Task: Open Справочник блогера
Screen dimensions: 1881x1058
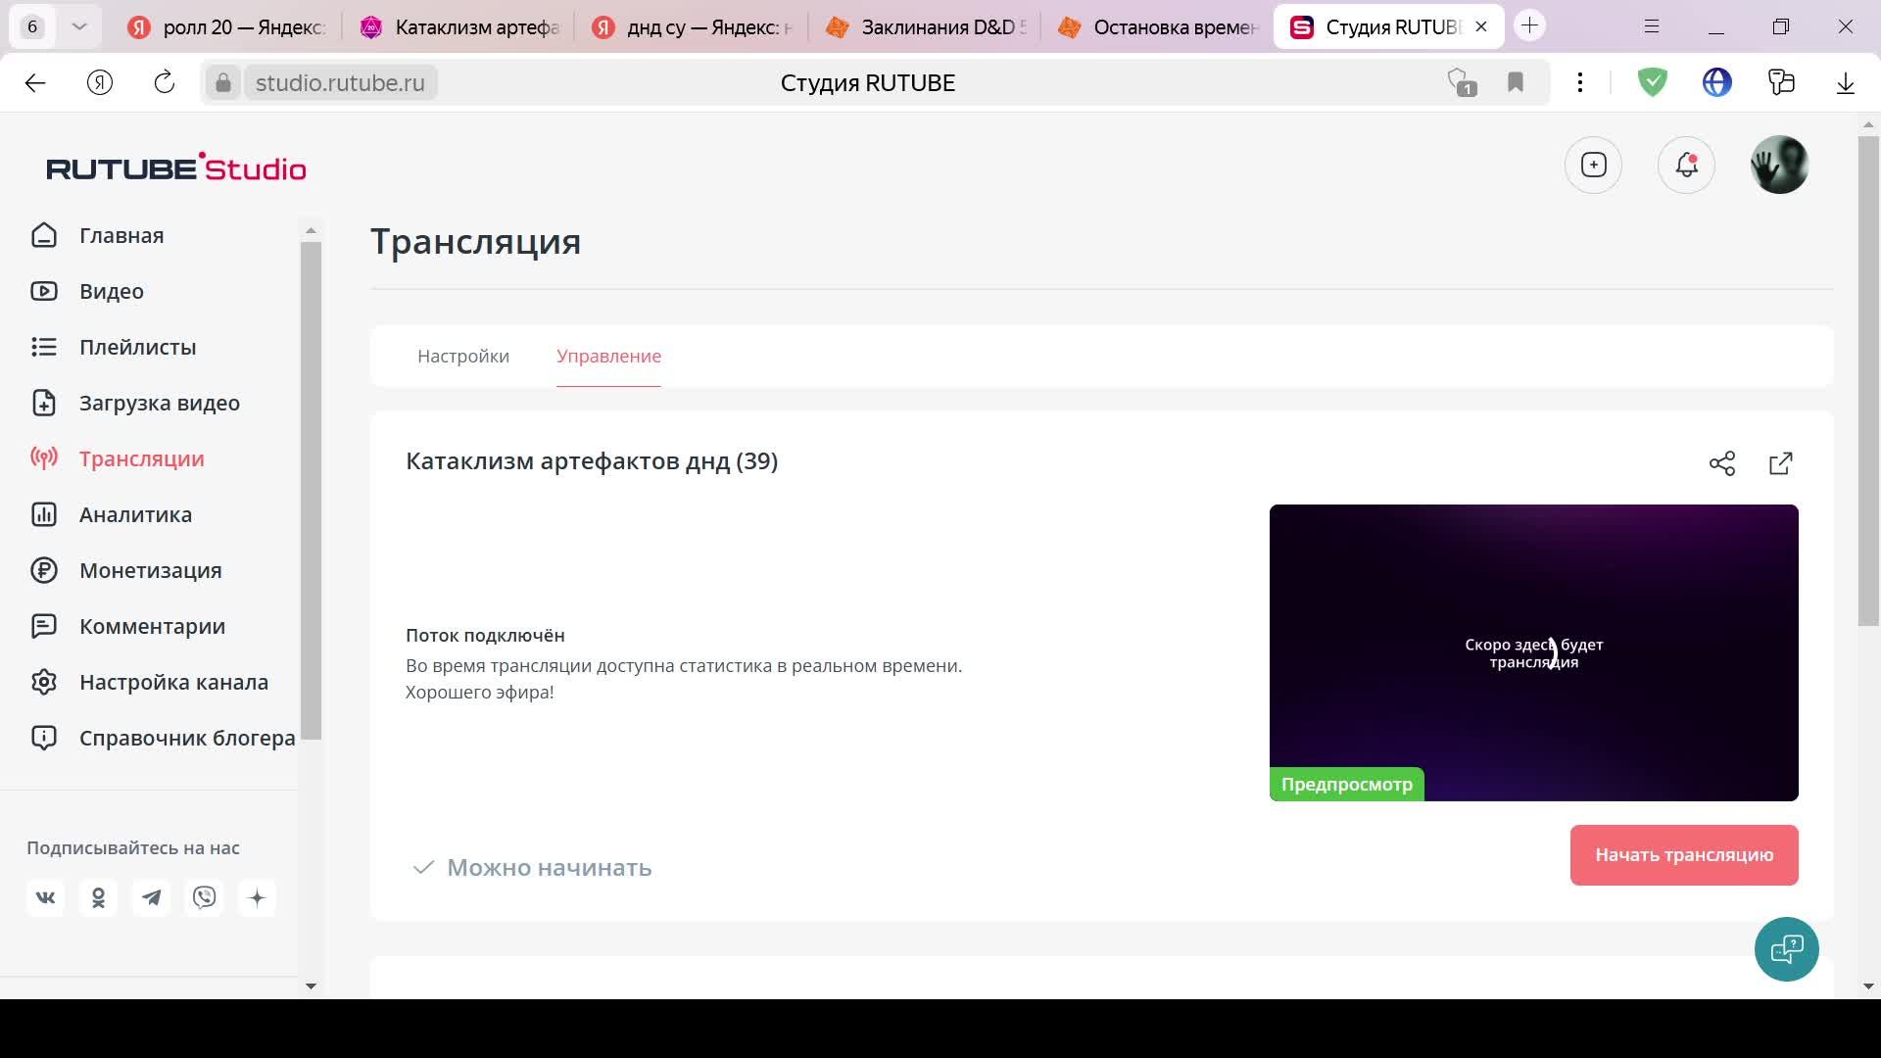Action: pos(163,738)
